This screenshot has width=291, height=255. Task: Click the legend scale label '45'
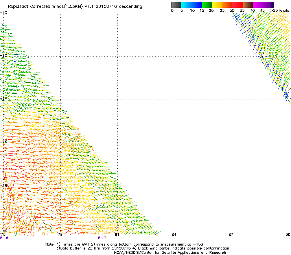click(x=262, y=11)
